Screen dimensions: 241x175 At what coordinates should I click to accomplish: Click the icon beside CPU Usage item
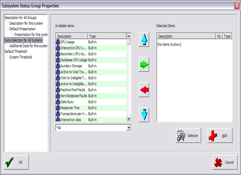click(x=58, y=42)
